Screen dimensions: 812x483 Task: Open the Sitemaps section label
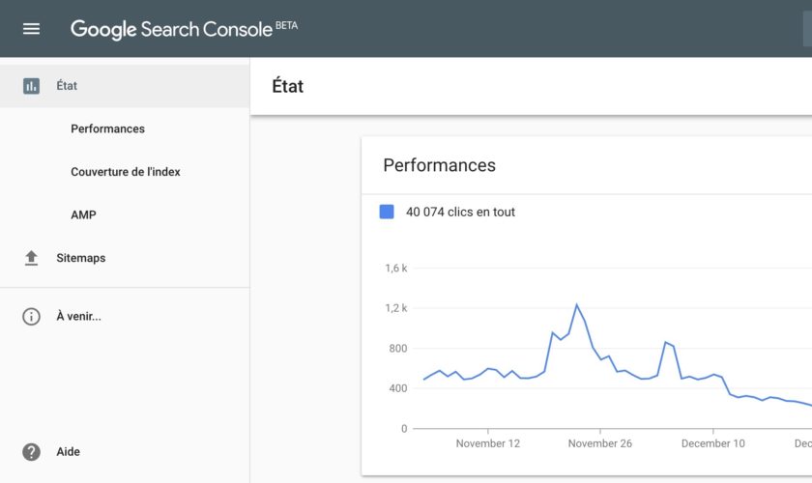point(81,258)
